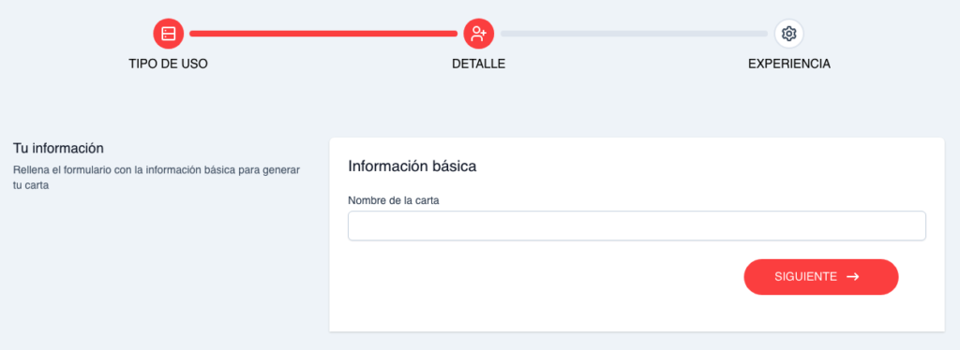Click the TIPO DE USO step icon
960x350 pixels.
(169, 34)
